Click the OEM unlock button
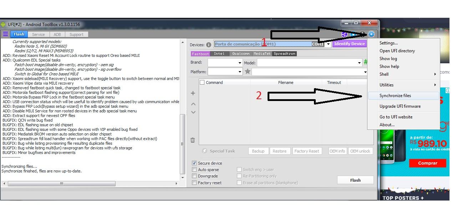This screenshot has height=224, width=452. (360, 151)
